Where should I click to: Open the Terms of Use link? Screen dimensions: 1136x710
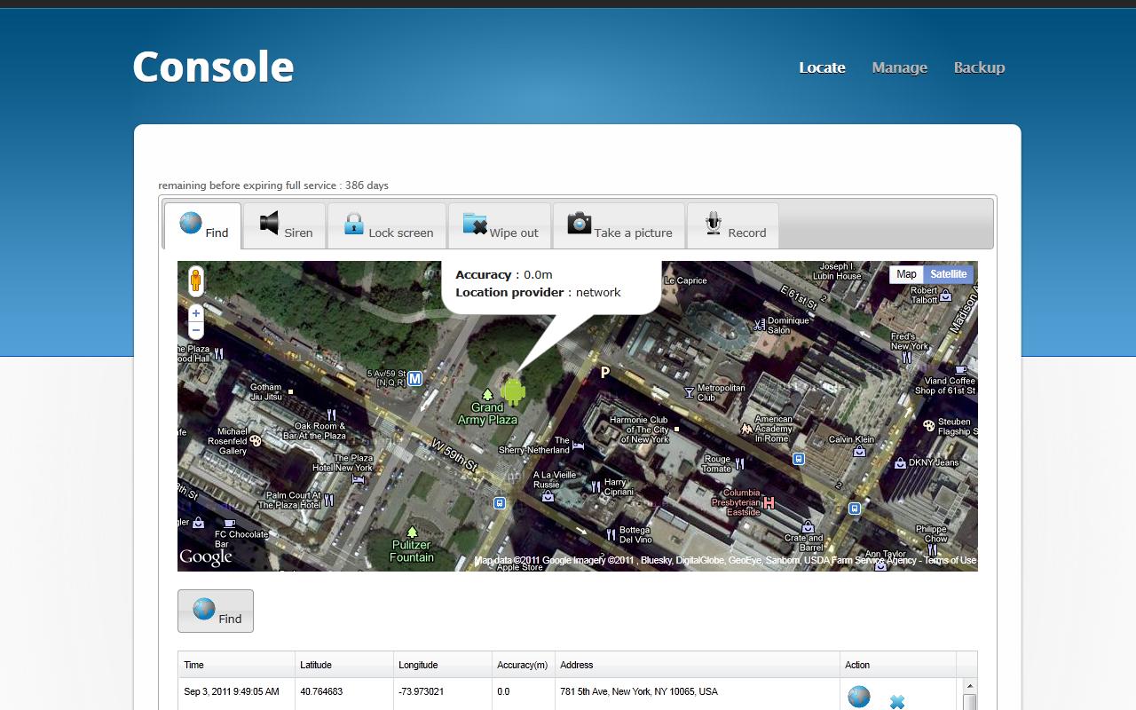point(950,560)
